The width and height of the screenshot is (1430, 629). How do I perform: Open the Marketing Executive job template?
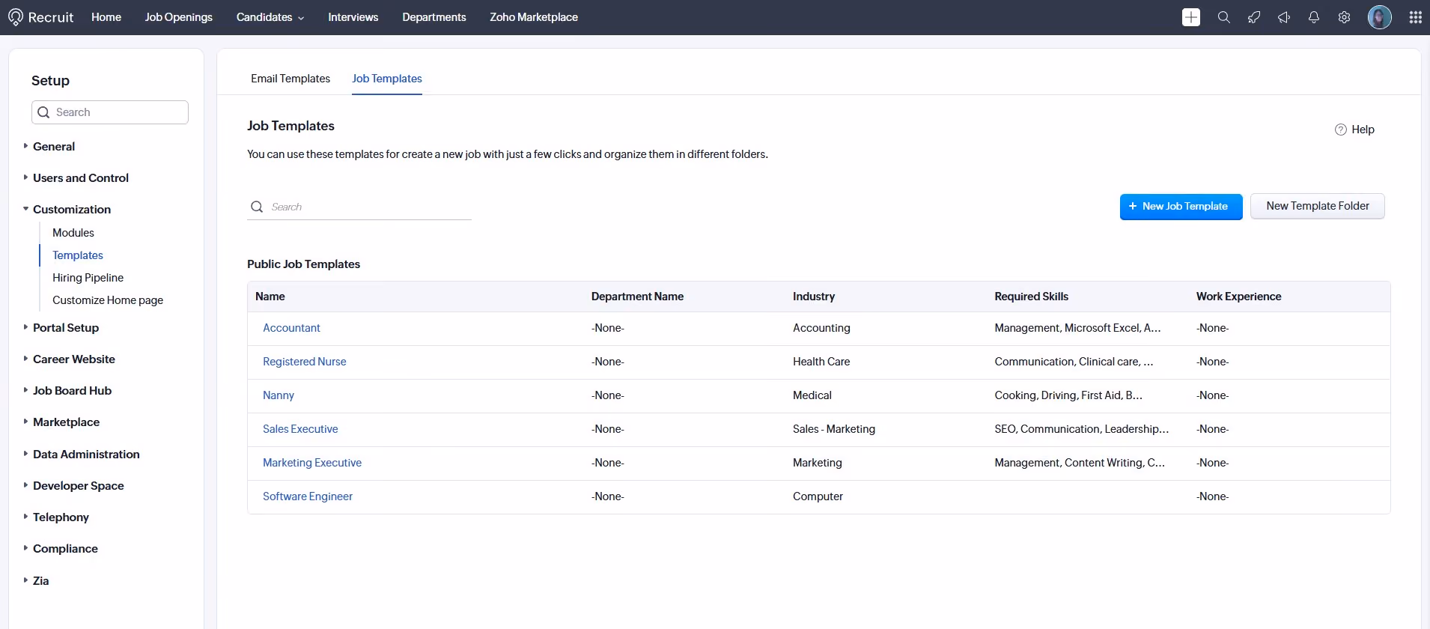312,463
